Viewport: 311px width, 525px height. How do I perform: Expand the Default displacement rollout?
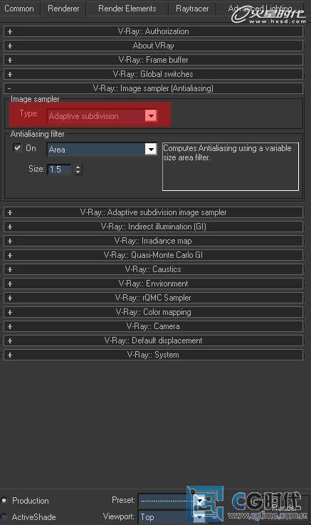154,341
